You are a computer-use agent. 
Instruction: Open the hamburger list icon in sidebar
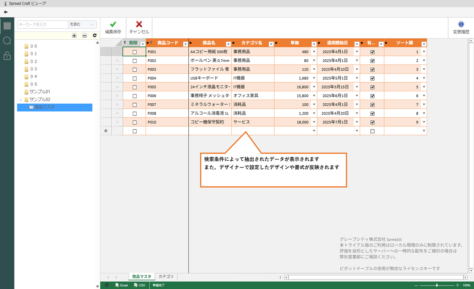pos(7,26)
